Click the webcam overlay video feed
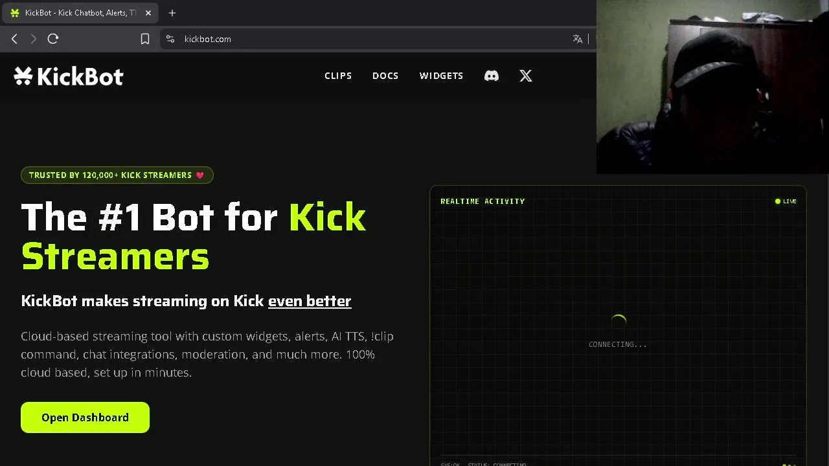 (x=712, y=87)
